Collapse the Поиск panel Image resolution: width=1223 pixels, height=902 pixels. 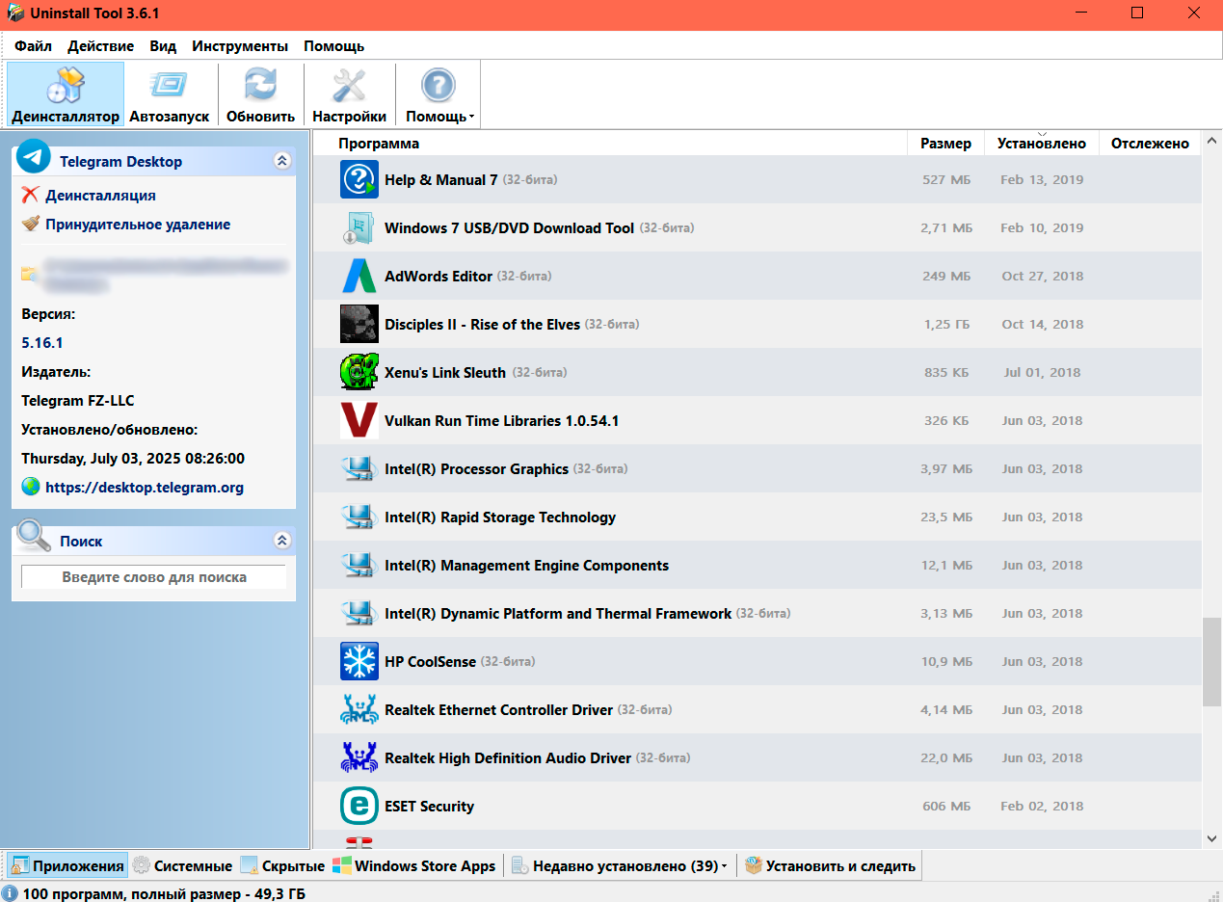click(282, 541)
